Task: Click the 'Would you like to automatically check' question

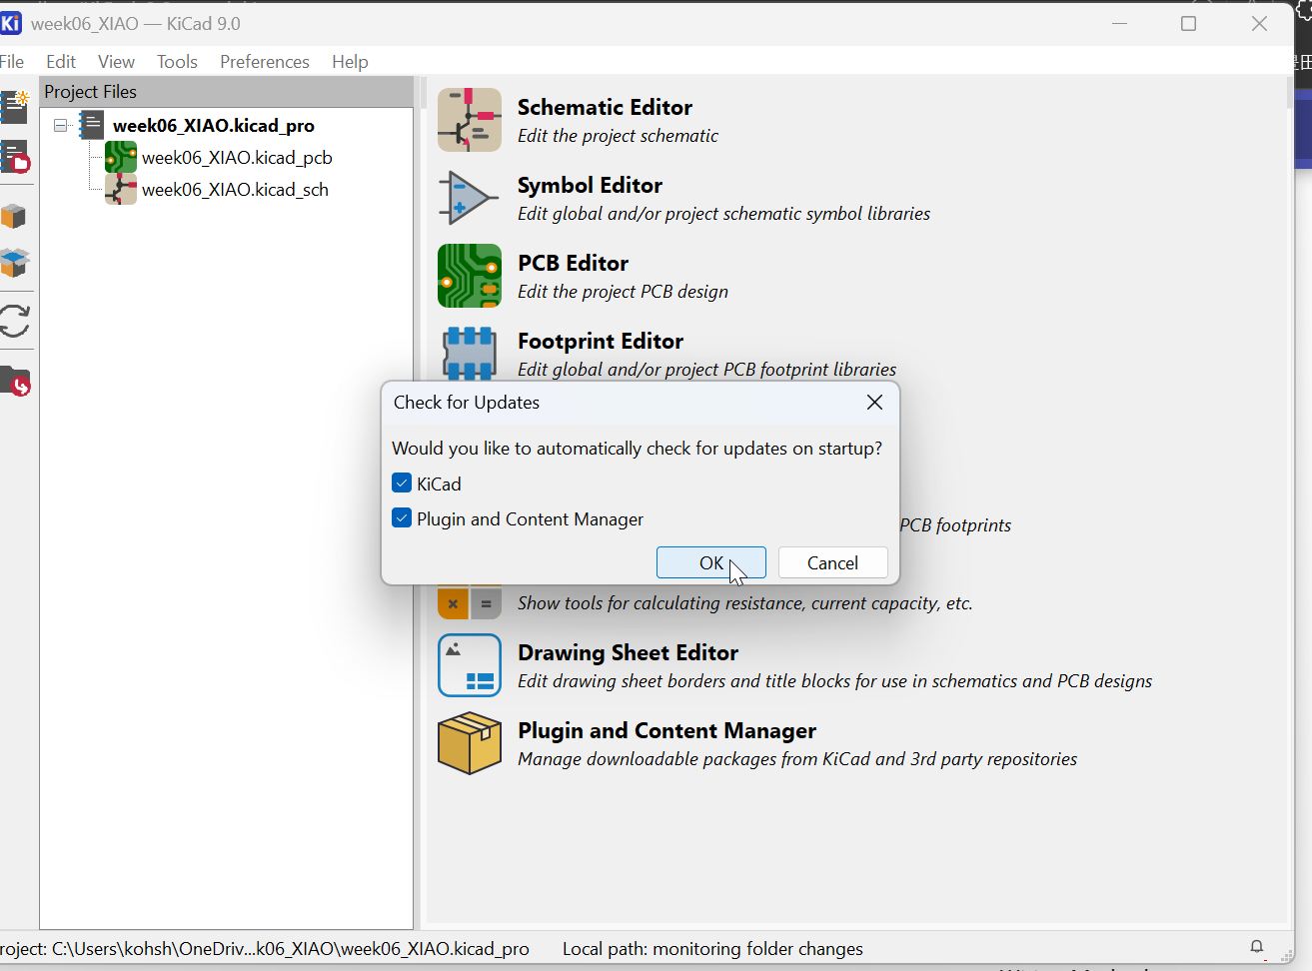Action: pos(638,449)
